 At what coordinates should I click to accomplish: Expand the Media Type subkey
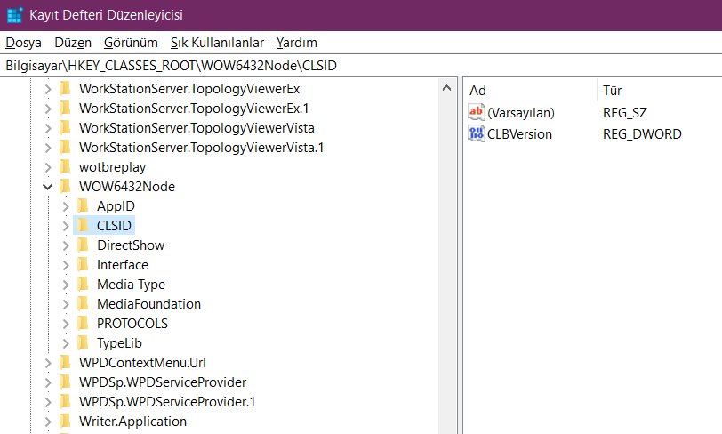tap(66, 285)
